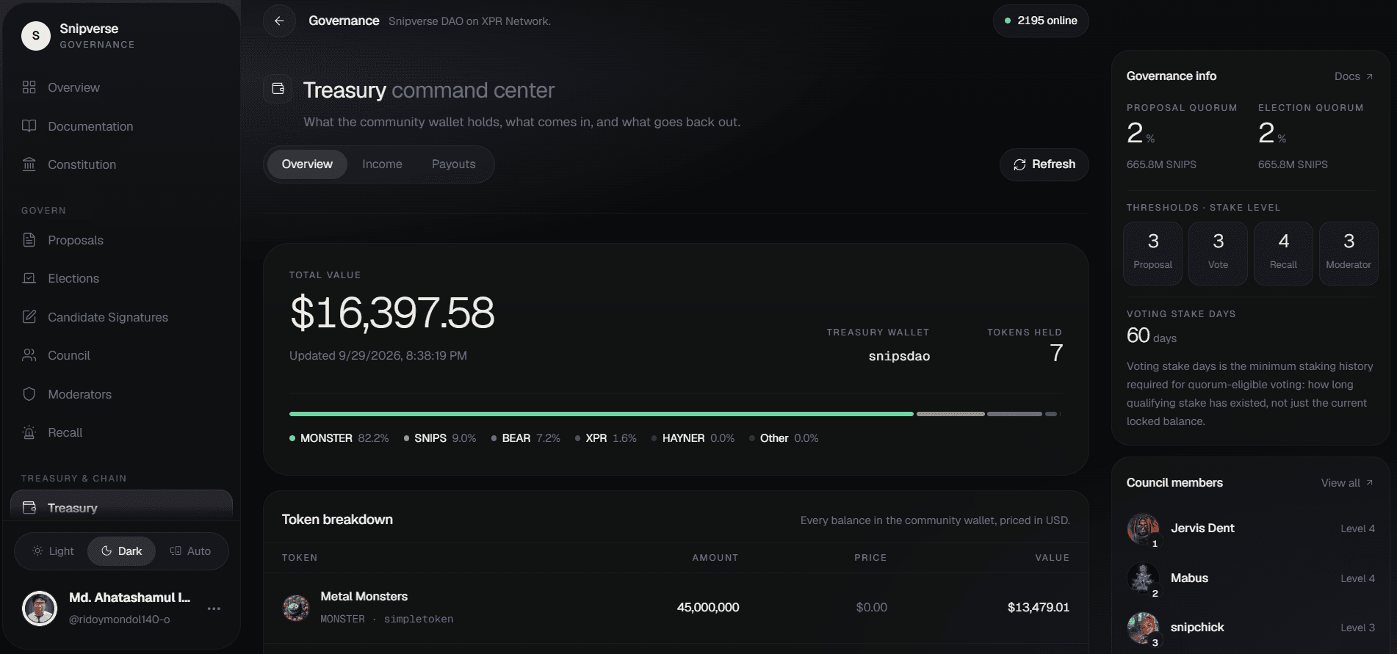Click the Snipverse logo avatar
The height and width of the screenshot is (654, 1397).
pos(36,35)
